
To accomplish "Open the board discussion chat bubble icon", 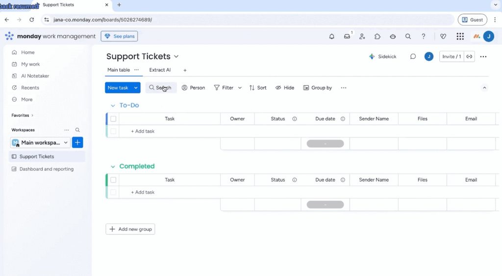I will click(x=413, y=57).
